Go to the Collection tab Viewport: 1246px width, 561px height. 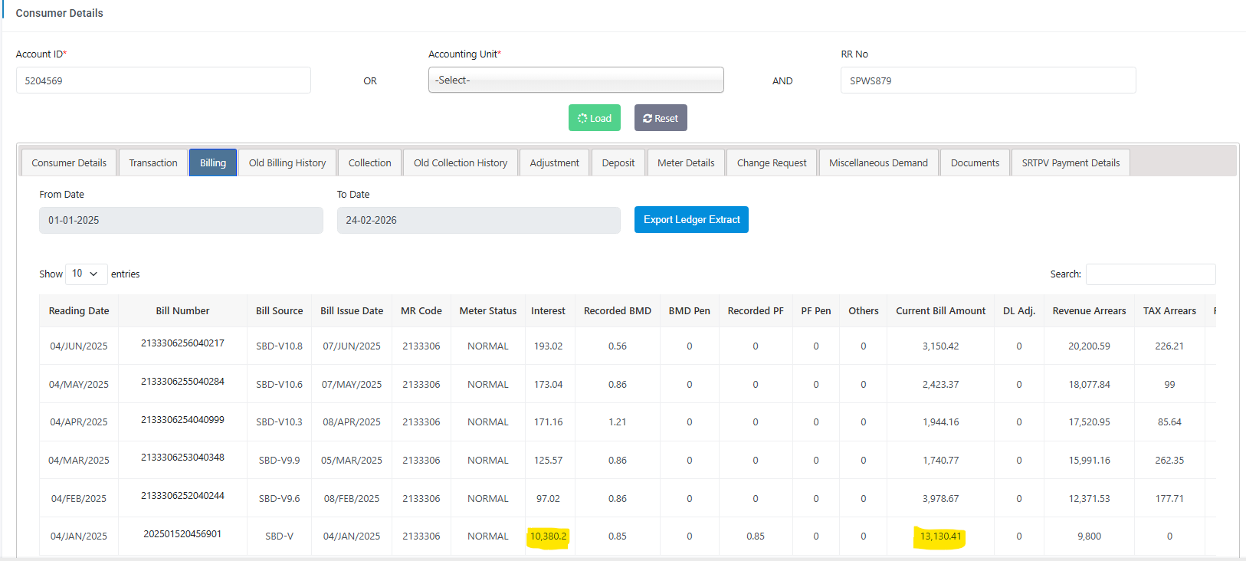[369, 162]
